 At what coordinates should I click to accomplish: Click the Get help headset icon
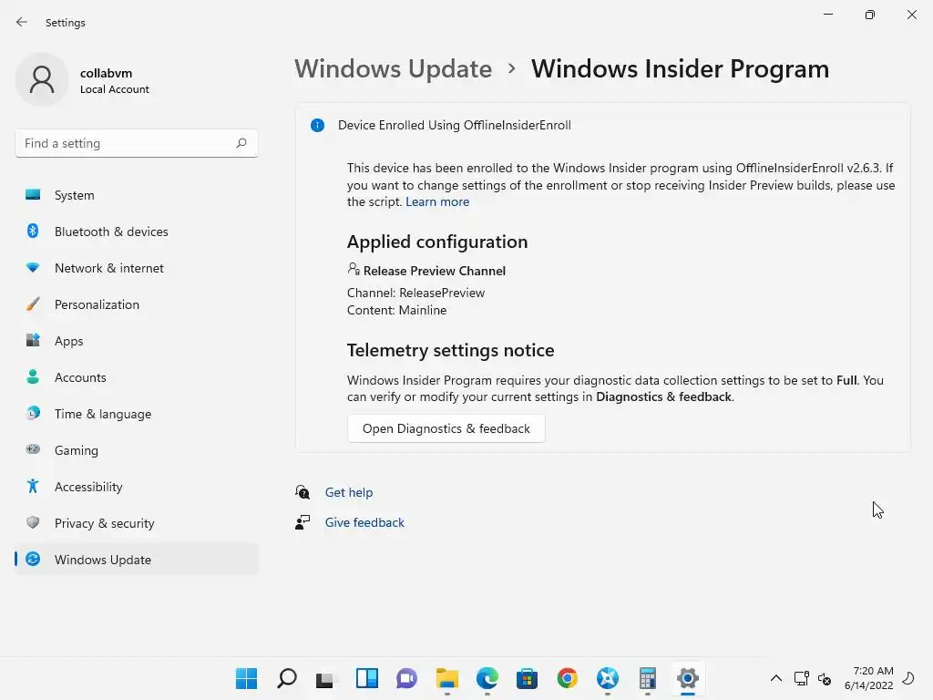point(302,492)
